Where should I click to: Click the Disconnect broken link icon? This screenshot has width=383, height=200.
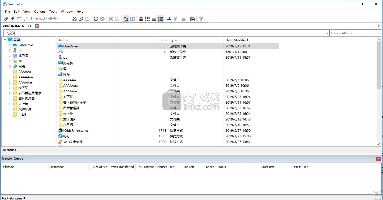(x=25, y=19)
